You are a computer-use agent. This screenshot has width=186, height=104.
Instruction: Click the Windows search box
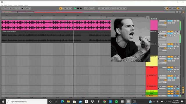[x=27, y=101]
